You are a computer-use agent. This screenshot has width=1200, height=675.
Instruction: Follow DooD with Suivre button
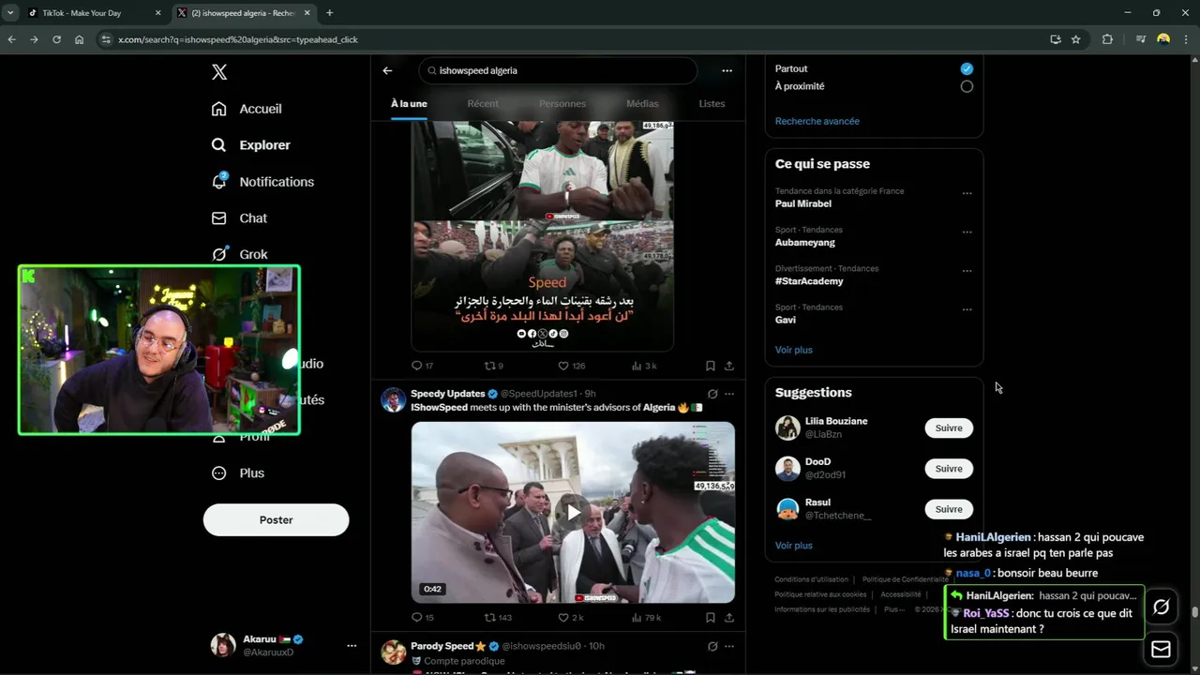click(x=949, y=469)
